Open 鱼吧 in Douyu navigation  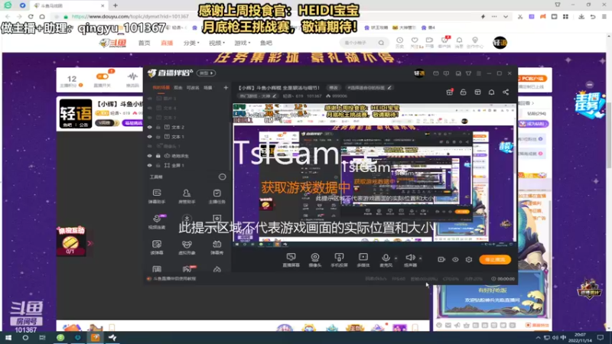tap(266, 43)
